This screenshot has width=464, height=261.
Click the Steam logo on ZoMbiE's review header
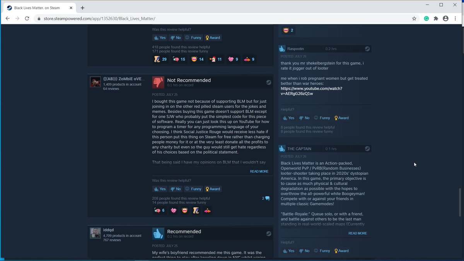click(269, 82)
